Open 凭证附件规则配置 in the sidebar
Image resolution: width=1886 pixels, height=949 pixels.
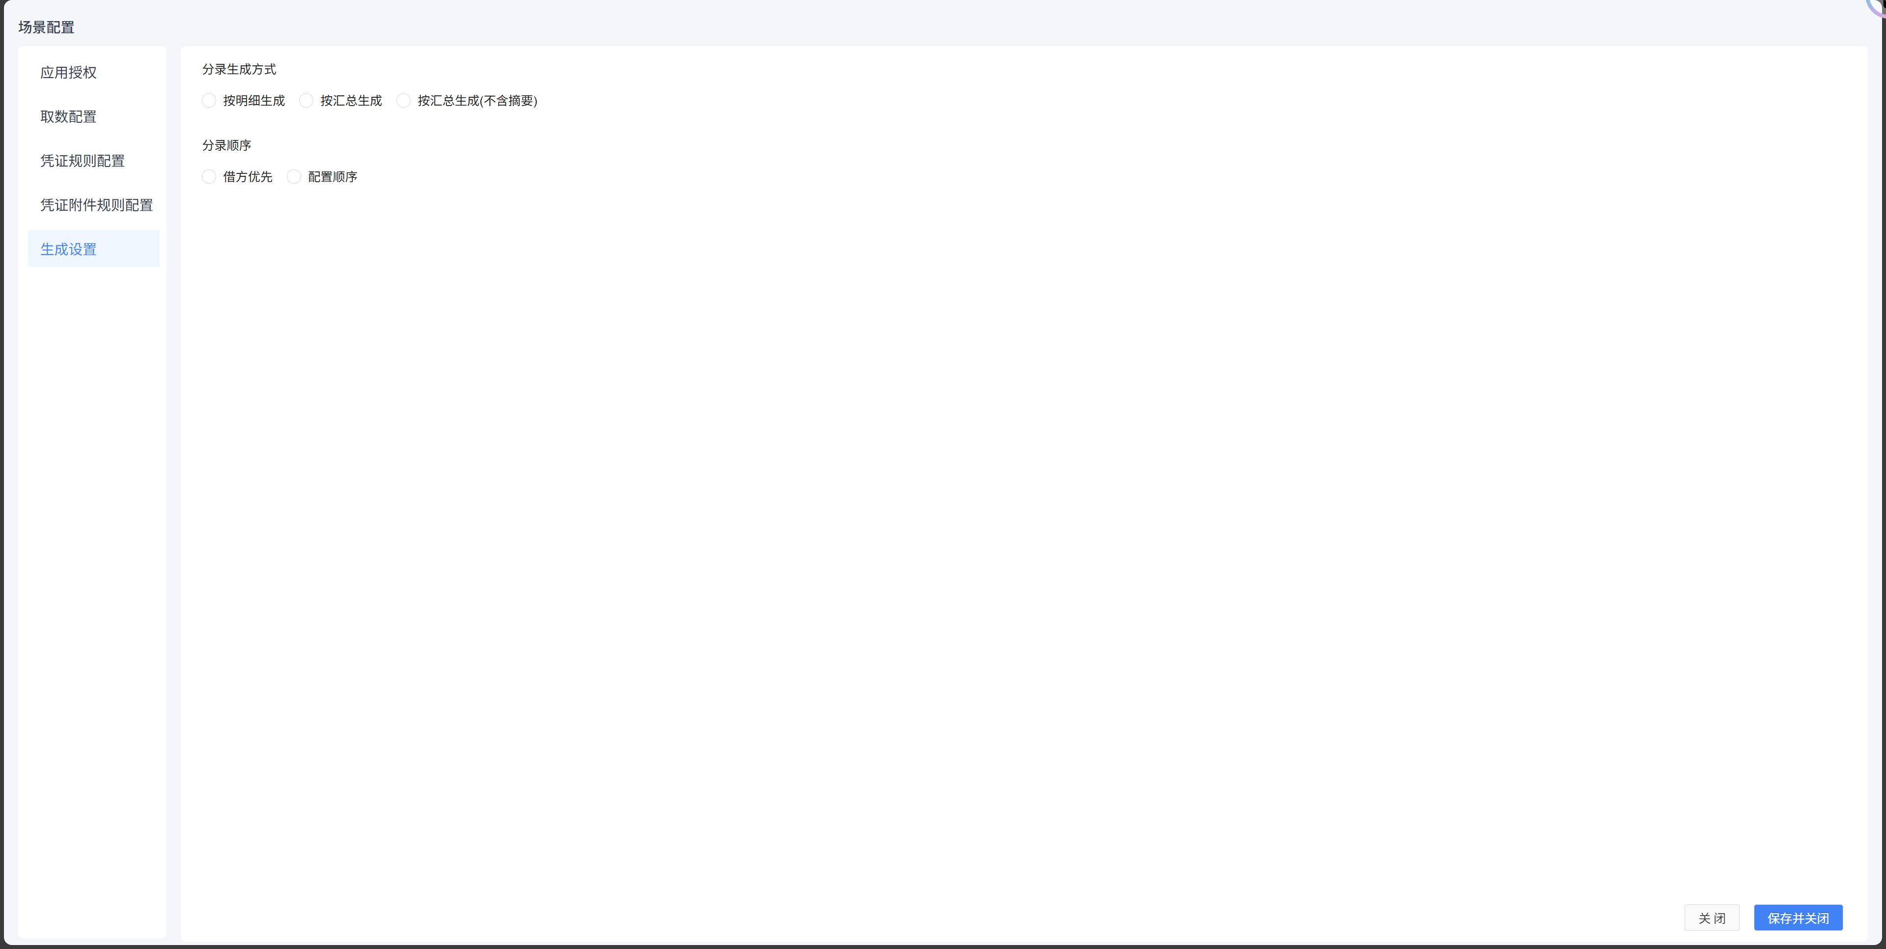94,205
